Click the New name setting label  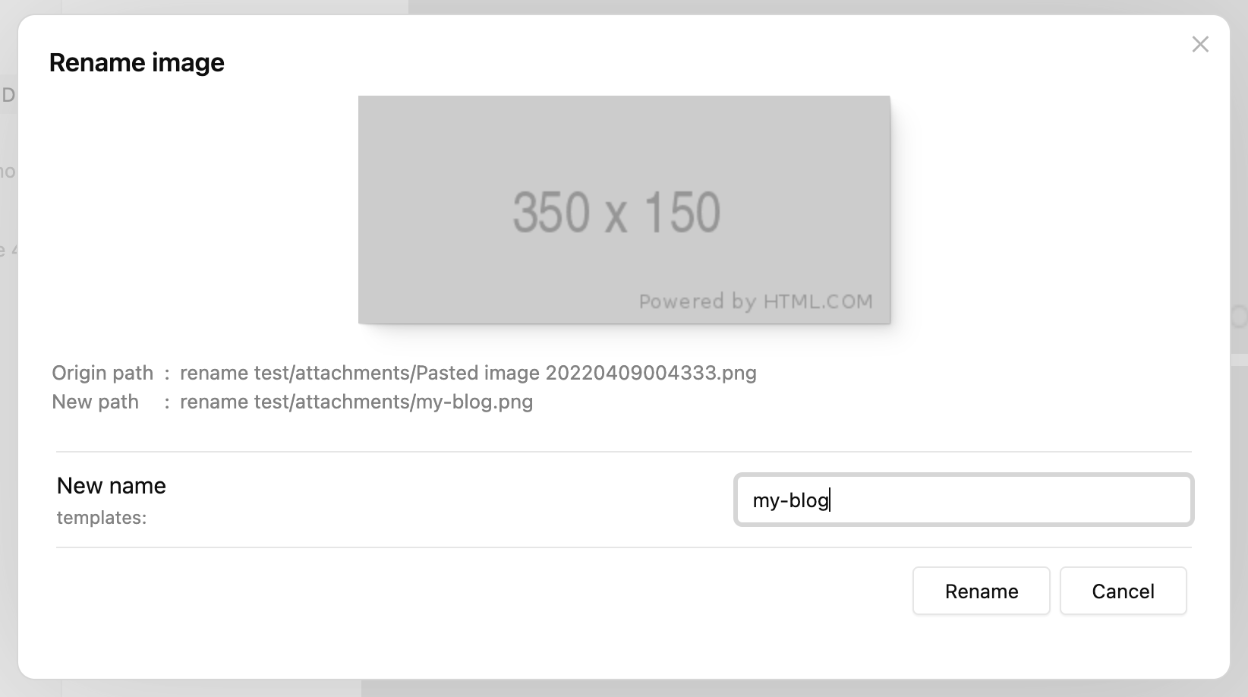point(112,485)
